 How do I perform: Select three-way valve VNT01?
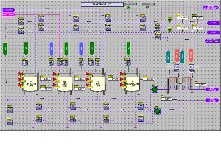[x=158, y=37]
